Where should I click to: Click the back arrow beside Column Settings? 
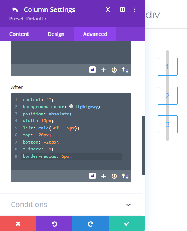point(15,10)
